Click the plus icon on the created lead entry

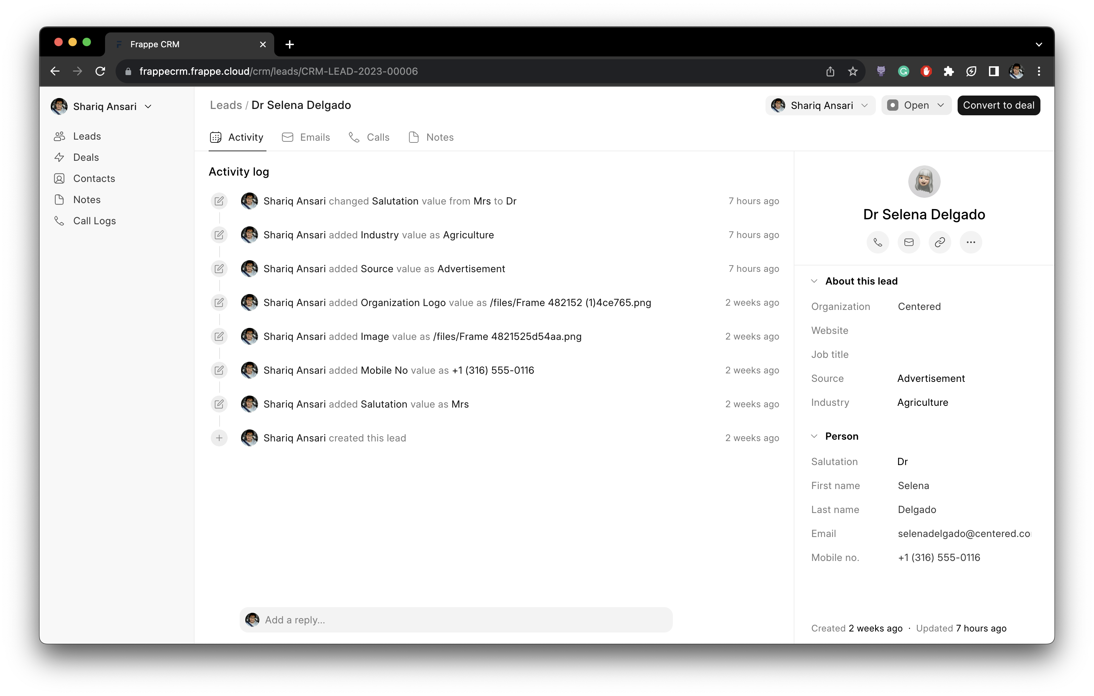[x=220, y=438]
